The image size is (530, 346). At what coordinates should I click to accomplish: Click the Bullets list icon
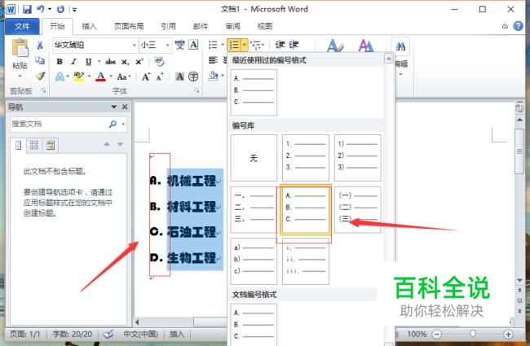tap(213, 45)
